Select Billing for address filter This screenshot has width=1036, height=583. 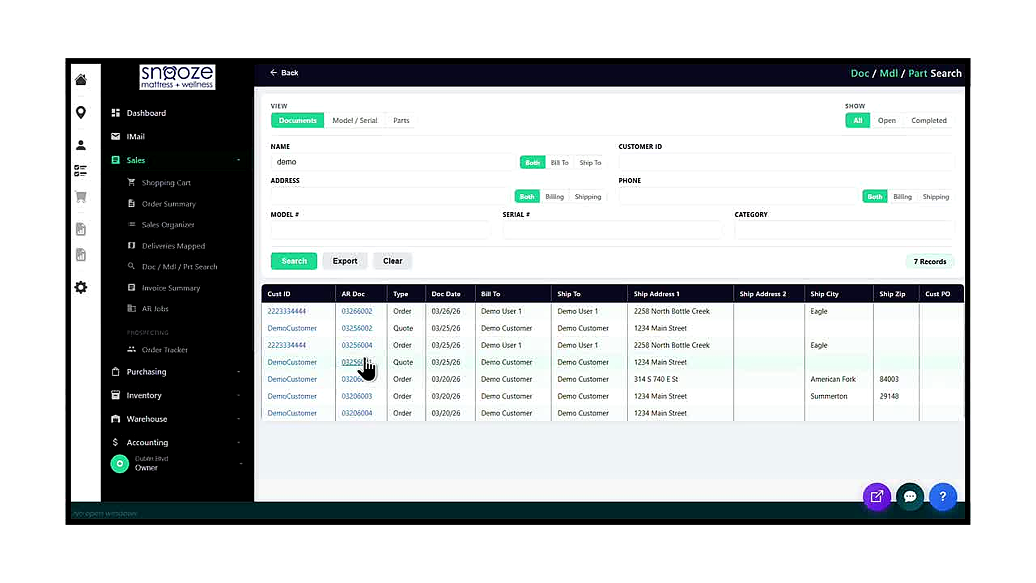click(x=554, y=196)
